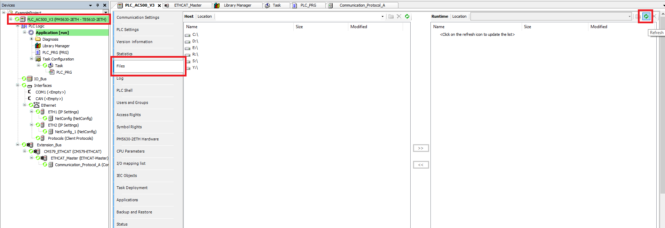Click the << transfer to host button
The width and height of the screenshot is (665, 228).
pos(421,165)
